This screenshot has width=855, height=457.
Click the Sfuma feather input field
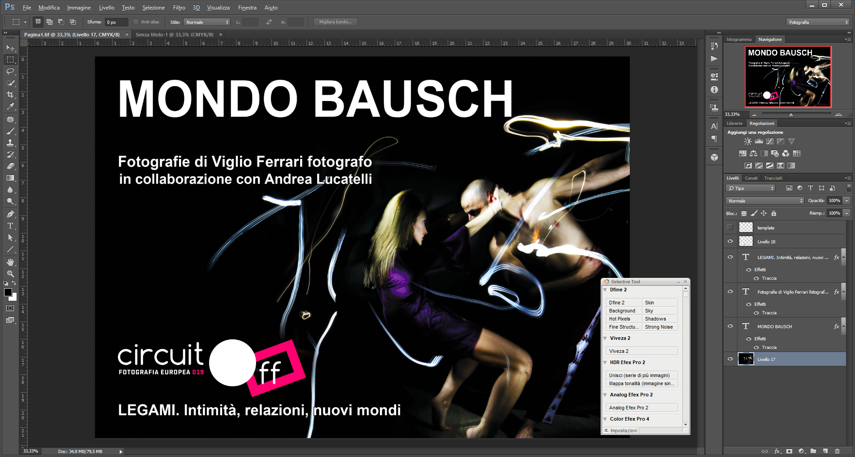click(116, 22)
